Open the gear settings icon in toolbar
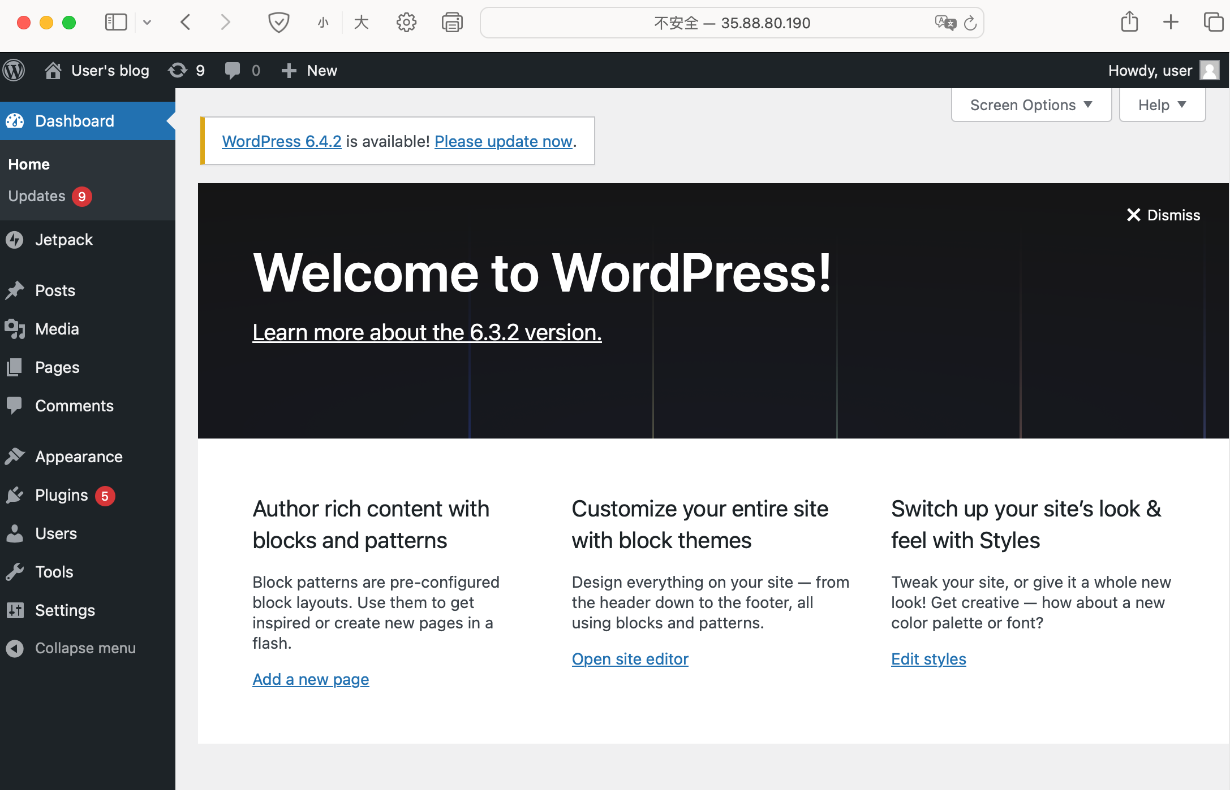Image resolution: width=1230 pixels, height=790 pixels. tap(406, 23)
